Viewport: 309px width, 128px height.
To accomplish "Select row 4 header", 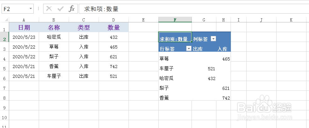I will pyautogui.click(x=4, y=57).
